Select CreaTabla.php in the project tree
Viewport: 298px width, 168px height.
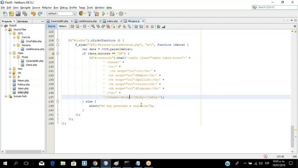point(34,41)
